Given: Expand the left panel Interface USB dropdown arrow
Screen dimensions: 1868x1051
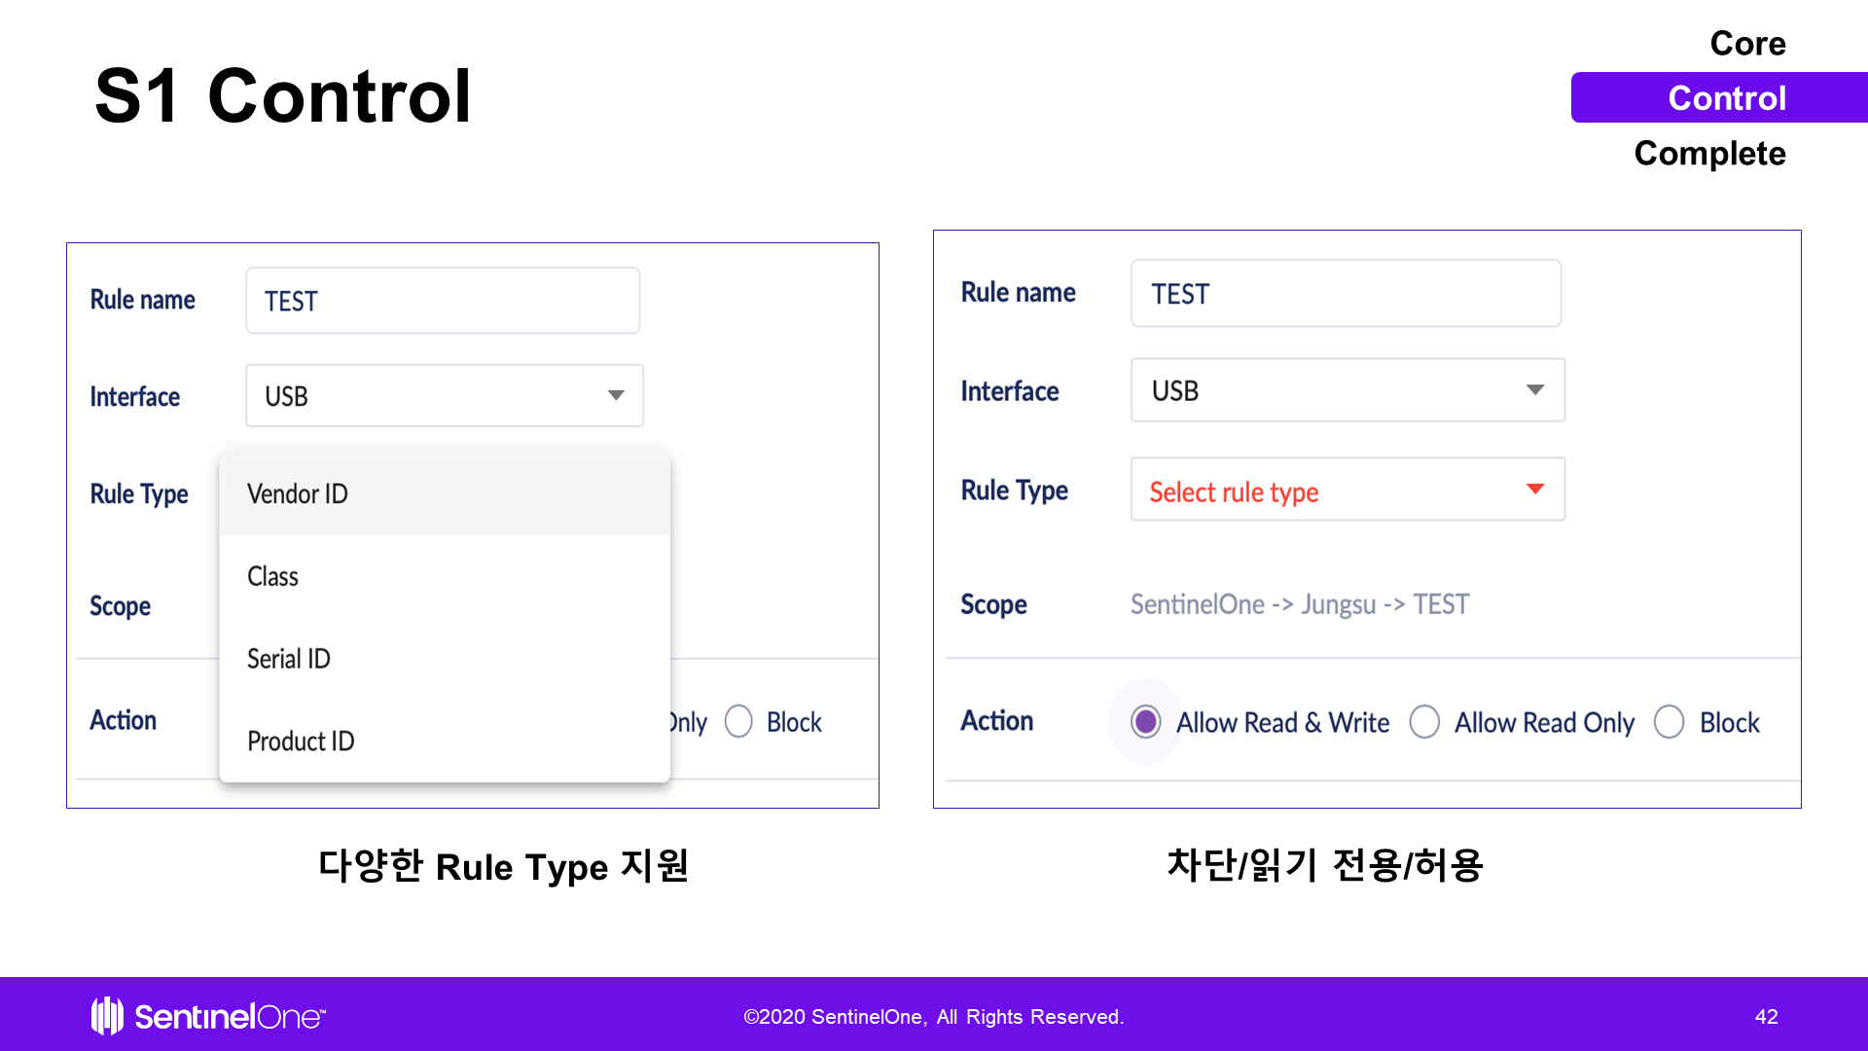Looking at the screenshot, I should click(x=616, y=395).
